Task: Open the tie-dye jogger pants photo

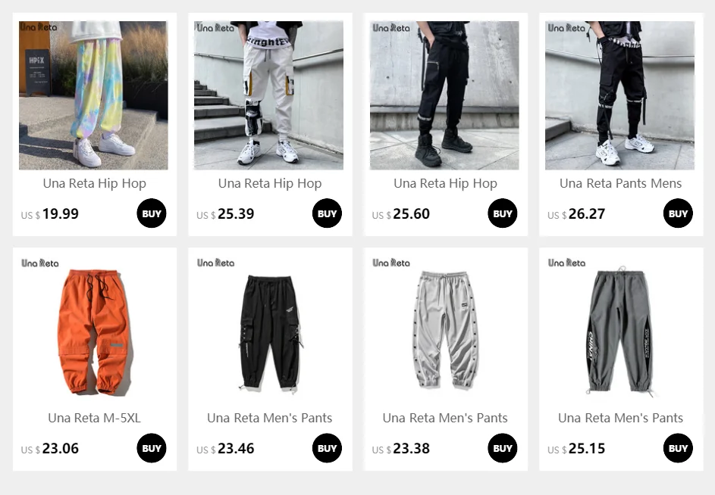Action: pyautogui.click(x=93, y=95)
